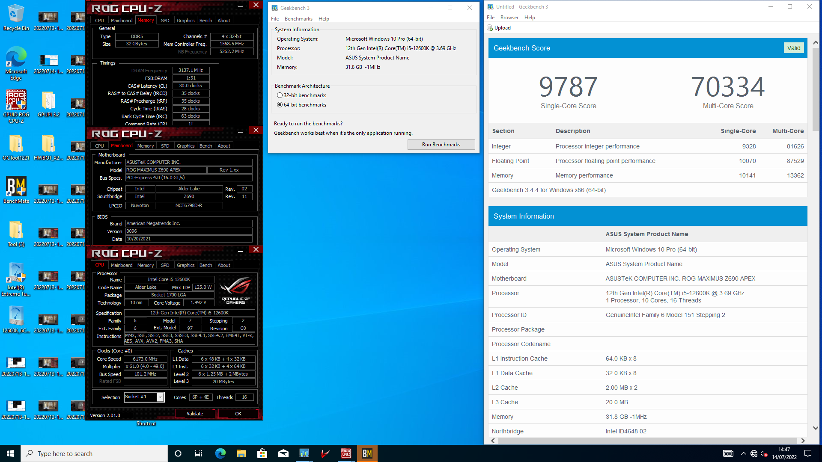Click the Run Benchmarks button

[441, 145]
